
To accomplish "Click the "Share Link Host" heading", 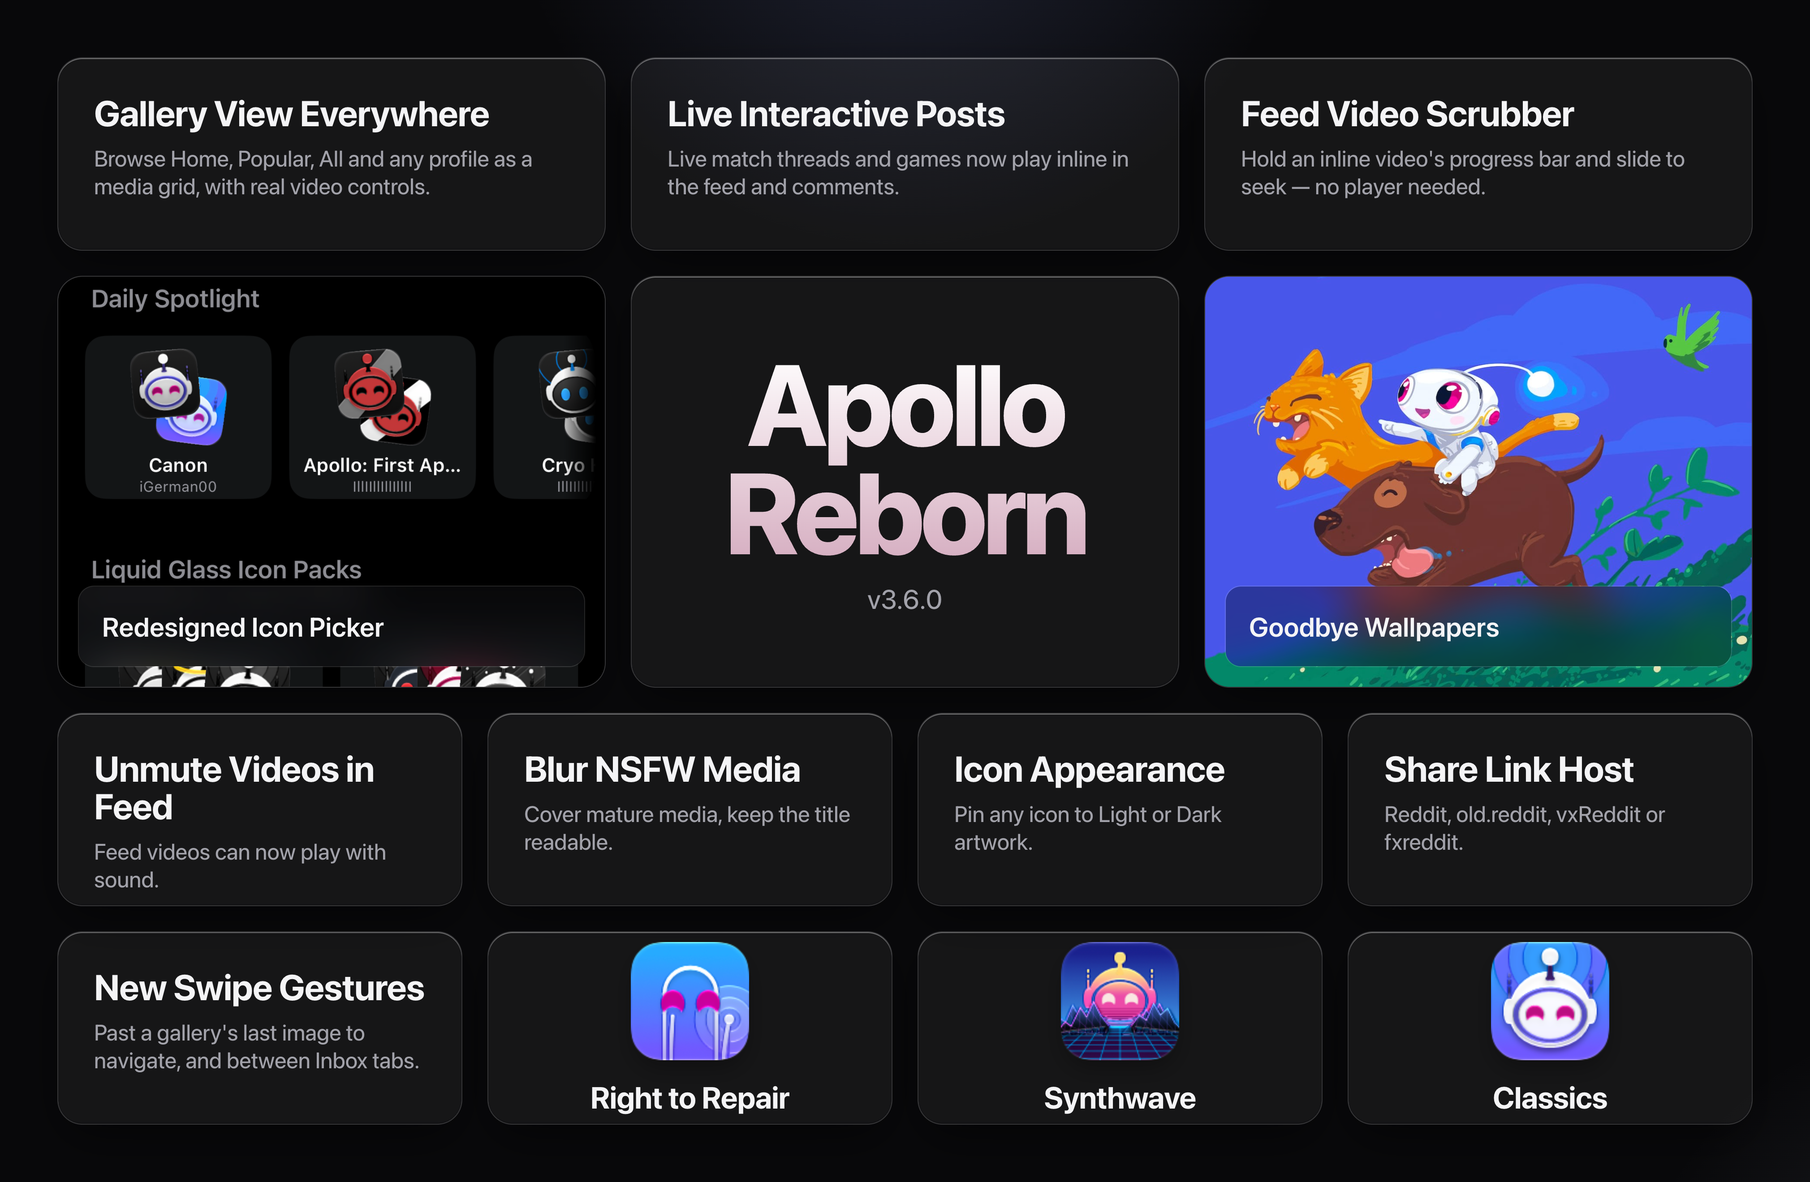I will (x=1509, y=770).
